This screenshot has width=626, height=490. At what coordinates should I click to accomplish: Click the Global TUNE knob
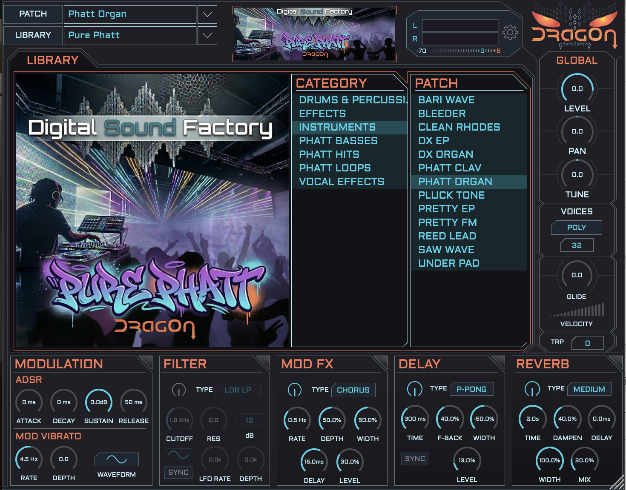(577, 175)
